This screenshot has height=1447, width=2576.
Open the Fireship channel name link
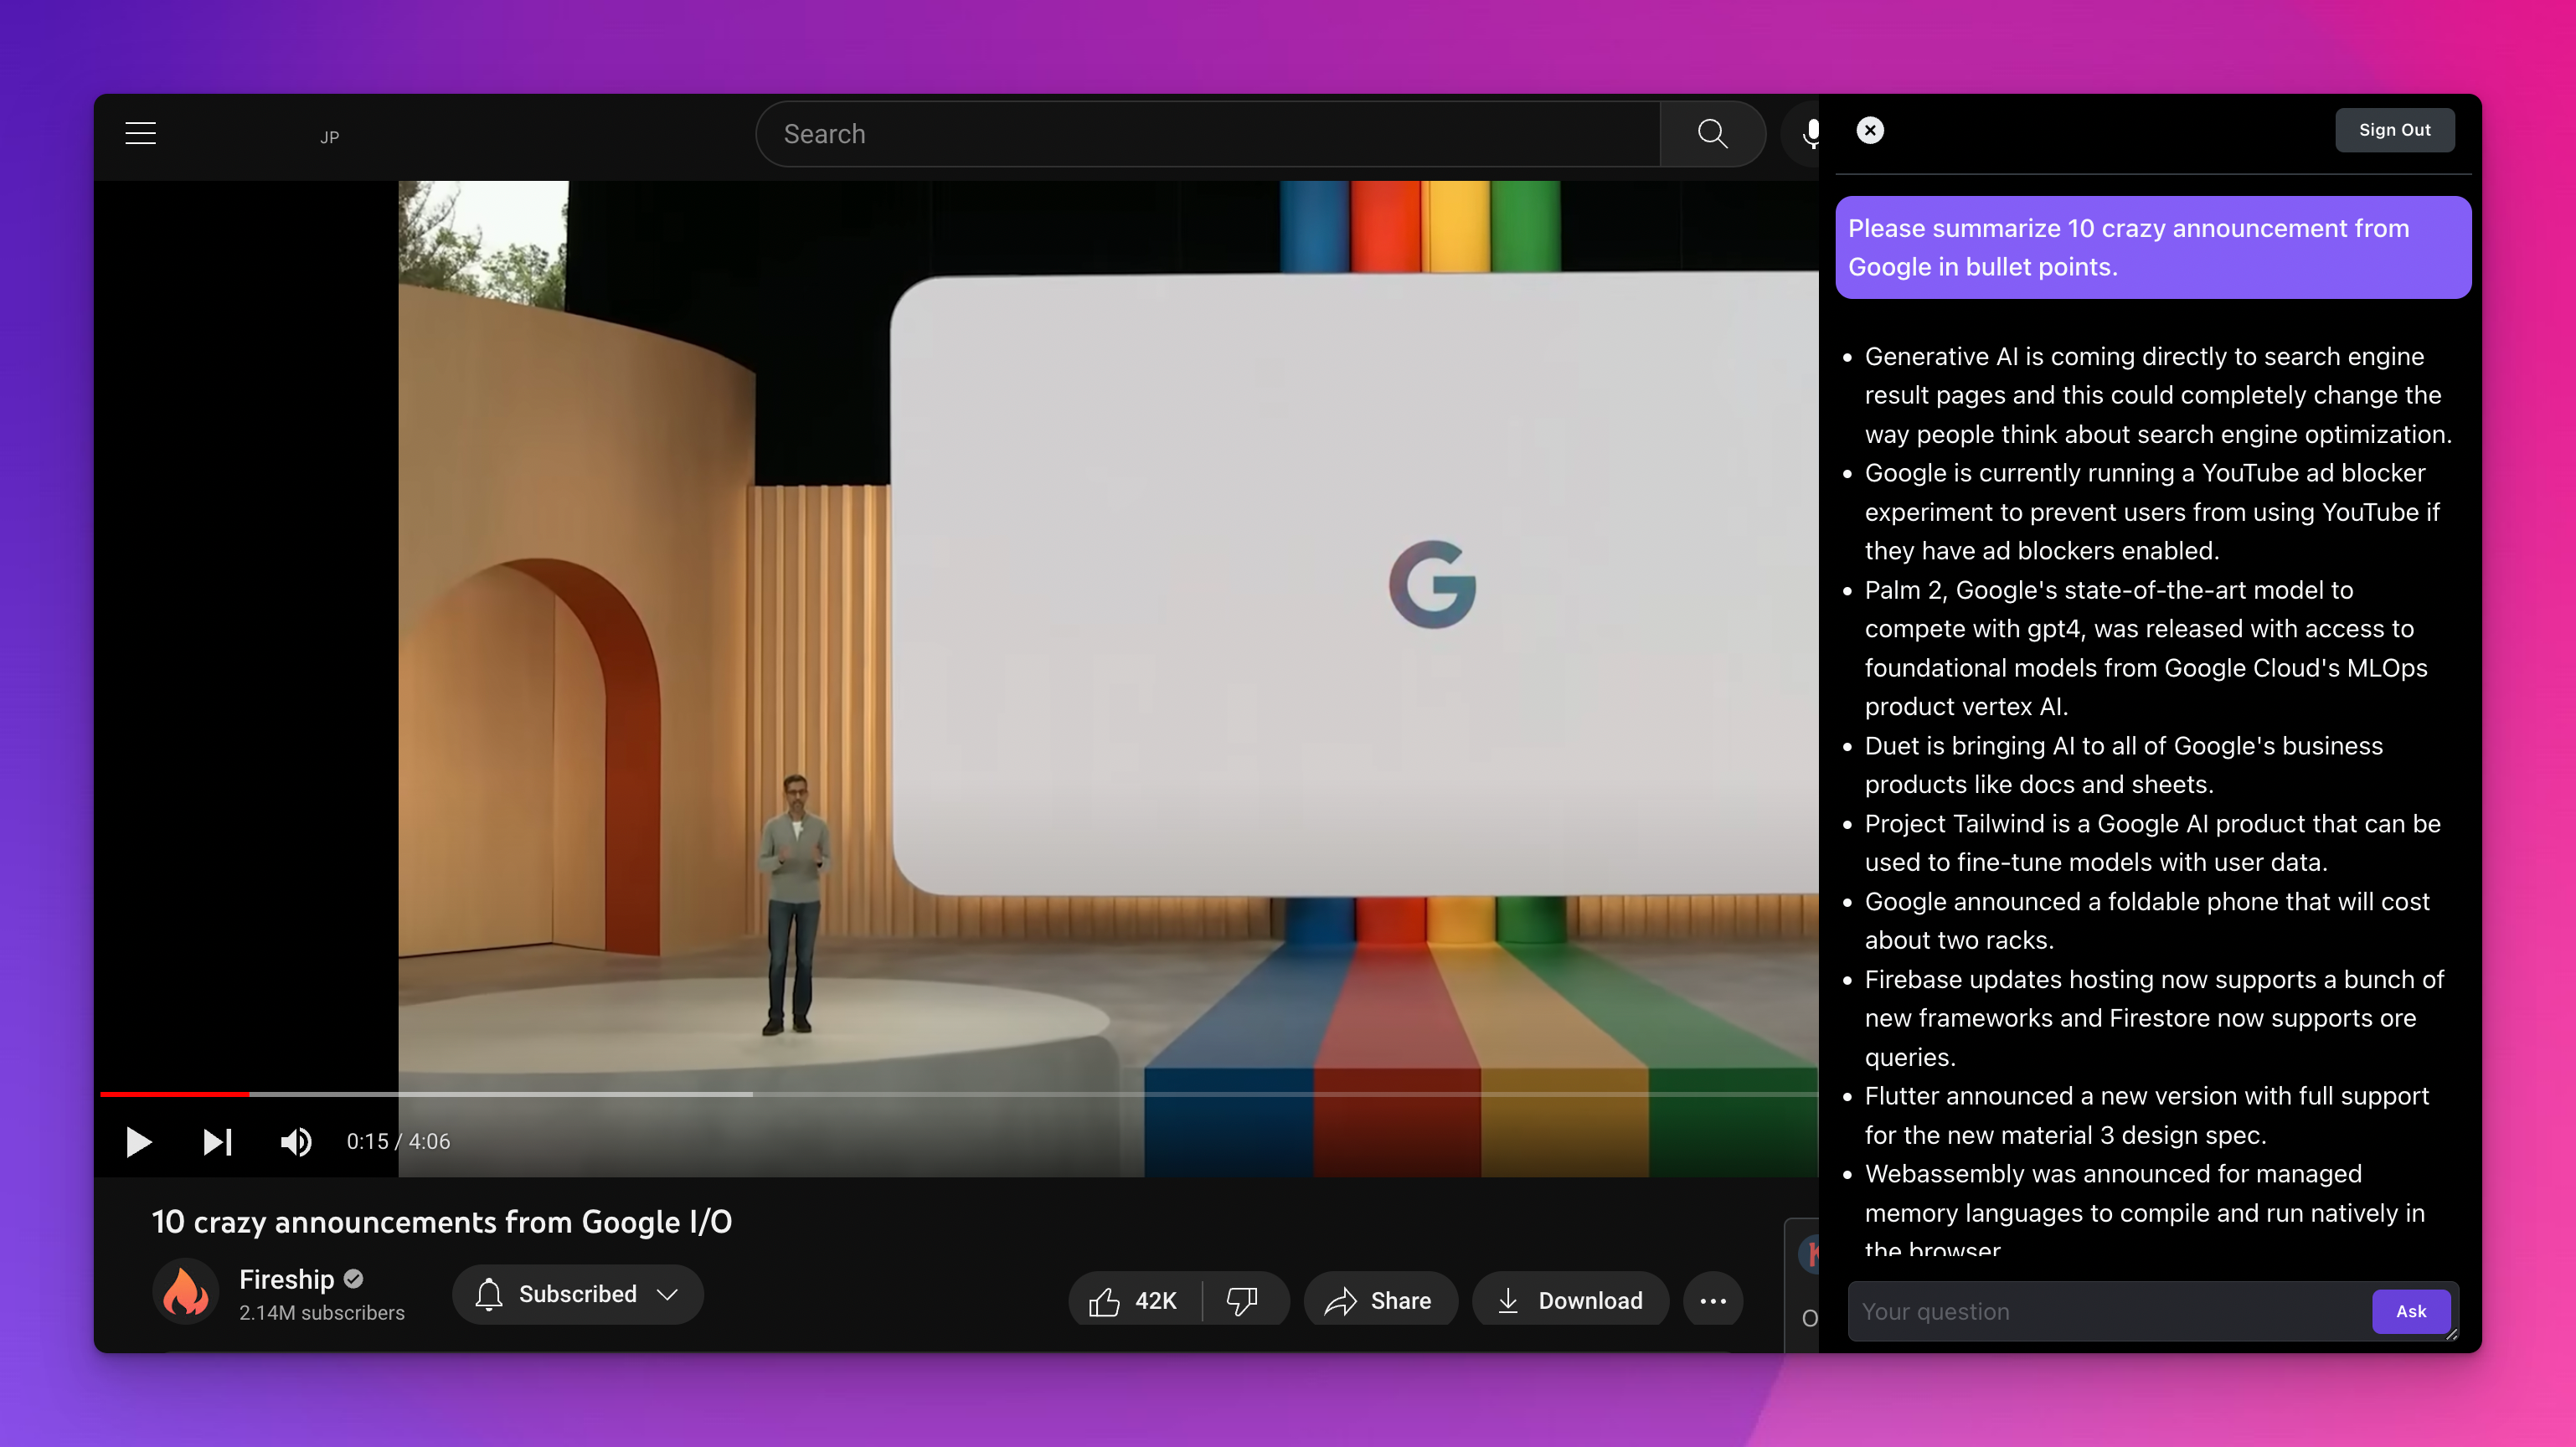tap(286, 1279)
